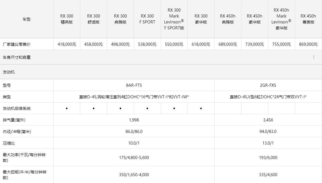Click start-stop dot under RX 300 精英版
This screenshot has width=322, height=183.
click(x=67, y=108)
